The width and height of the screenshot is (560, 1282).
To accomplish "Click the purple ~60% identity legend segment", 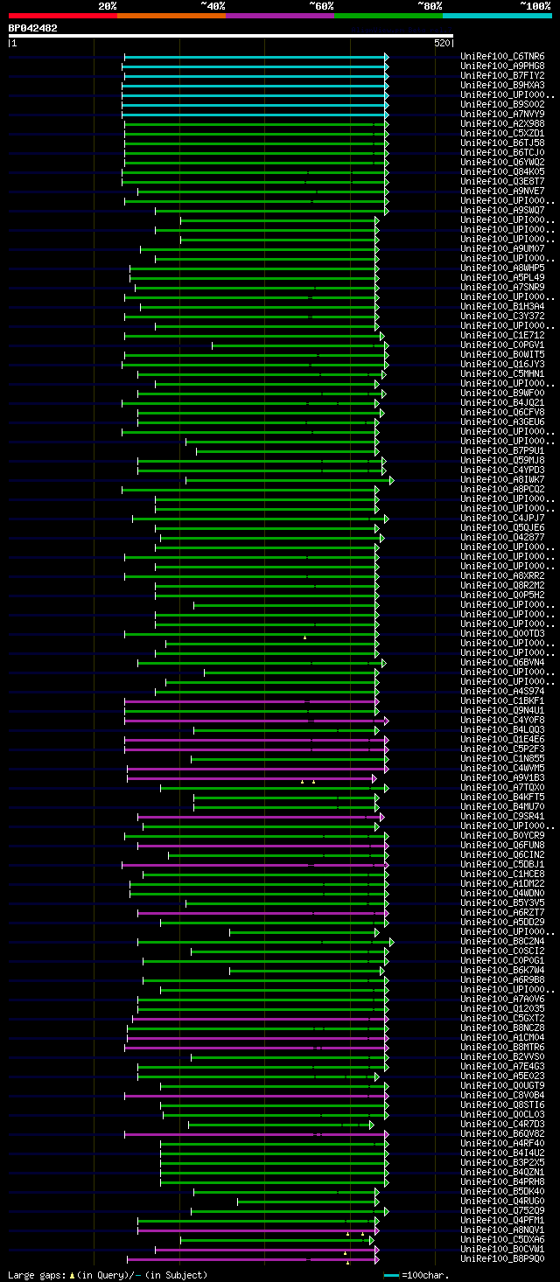I will click(x=279, y=15).
